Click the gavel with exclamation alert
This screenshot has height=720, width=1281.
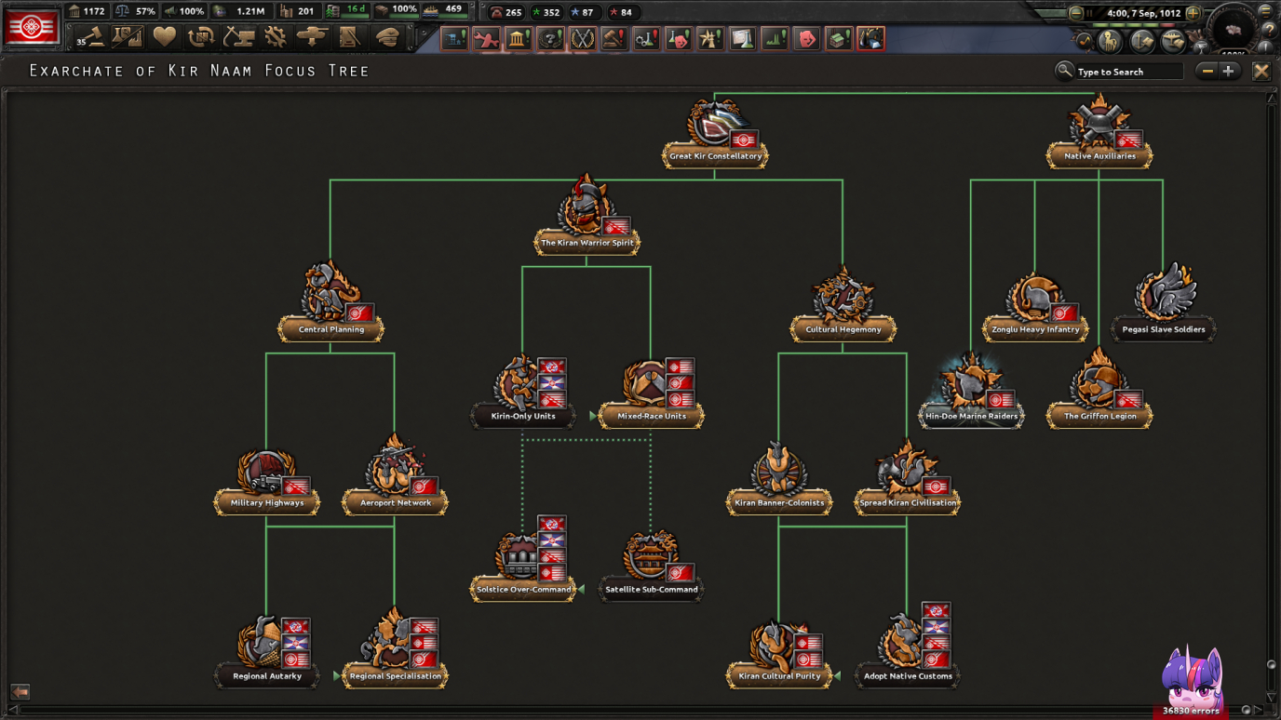614,39
